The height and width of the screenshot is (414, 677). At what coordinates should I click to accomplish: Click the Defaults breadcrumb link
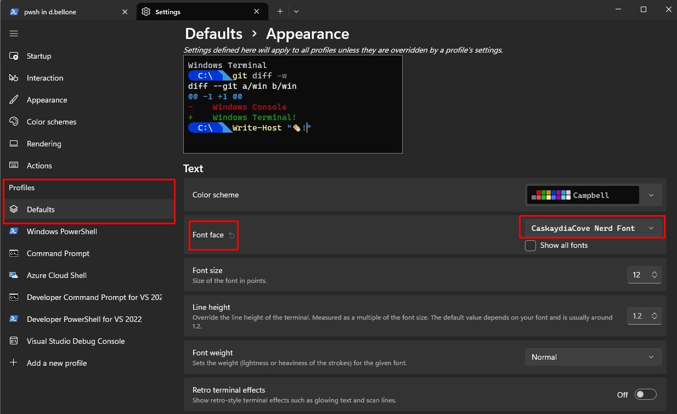(x=213, y=33)
